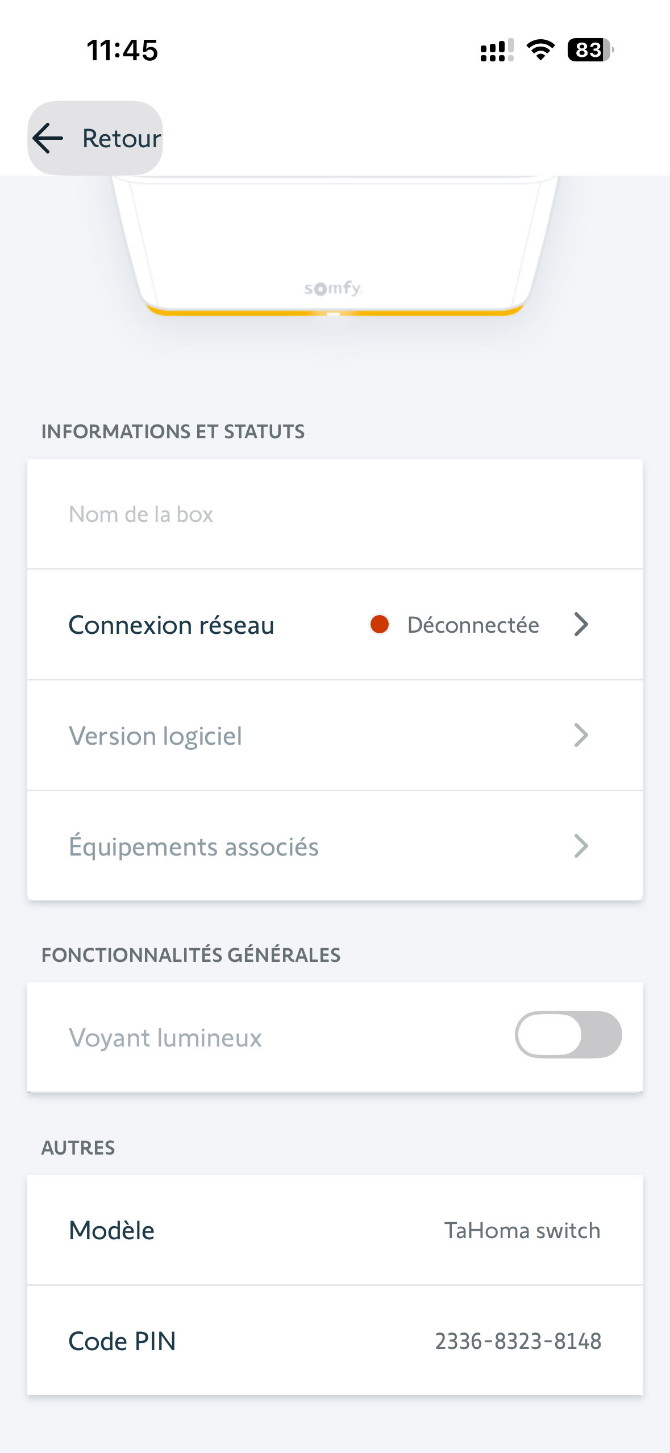The width and height of the screenshot is (670, 1453).
Task: Open Version logiciel via its chevron
Action: click(x=581, y=735)
